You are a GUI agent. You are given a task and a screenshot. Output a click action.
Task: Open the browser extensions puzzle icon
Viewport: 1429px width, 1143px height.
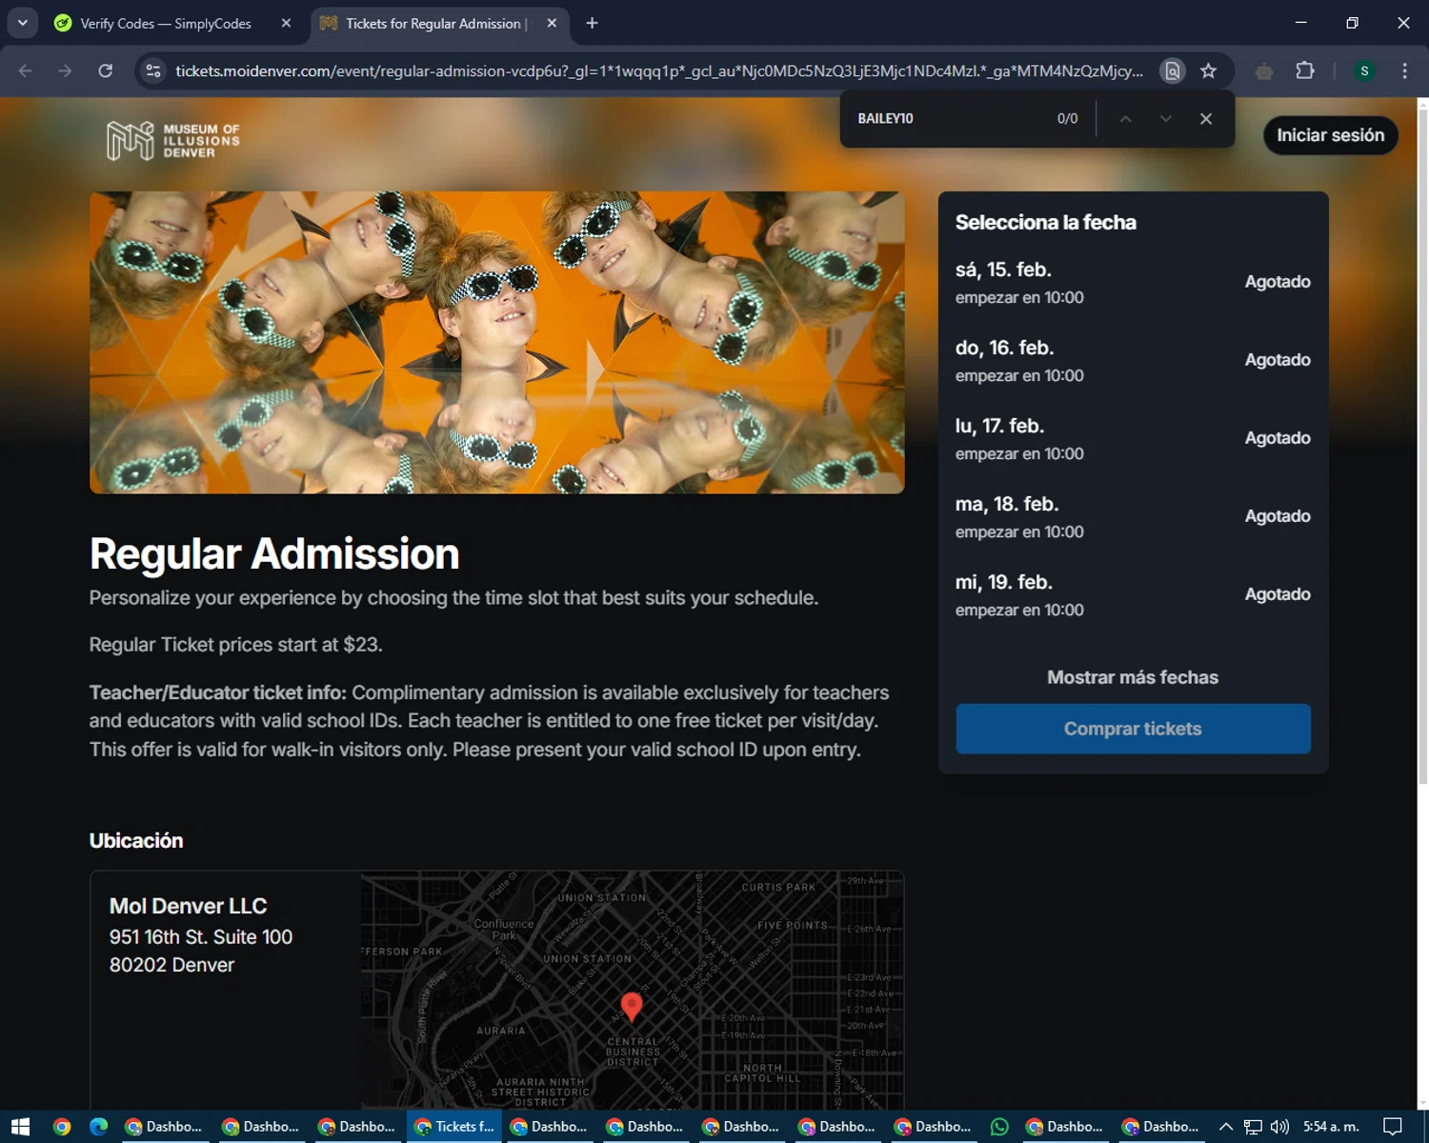coord(1305,70)
